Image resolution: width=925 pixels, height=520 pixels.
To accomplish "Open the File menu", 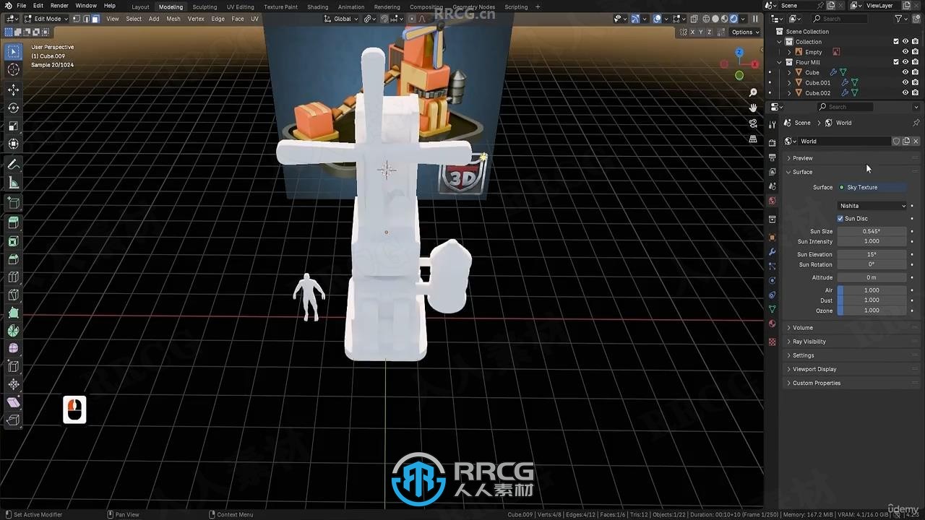I will click(22, 6).
